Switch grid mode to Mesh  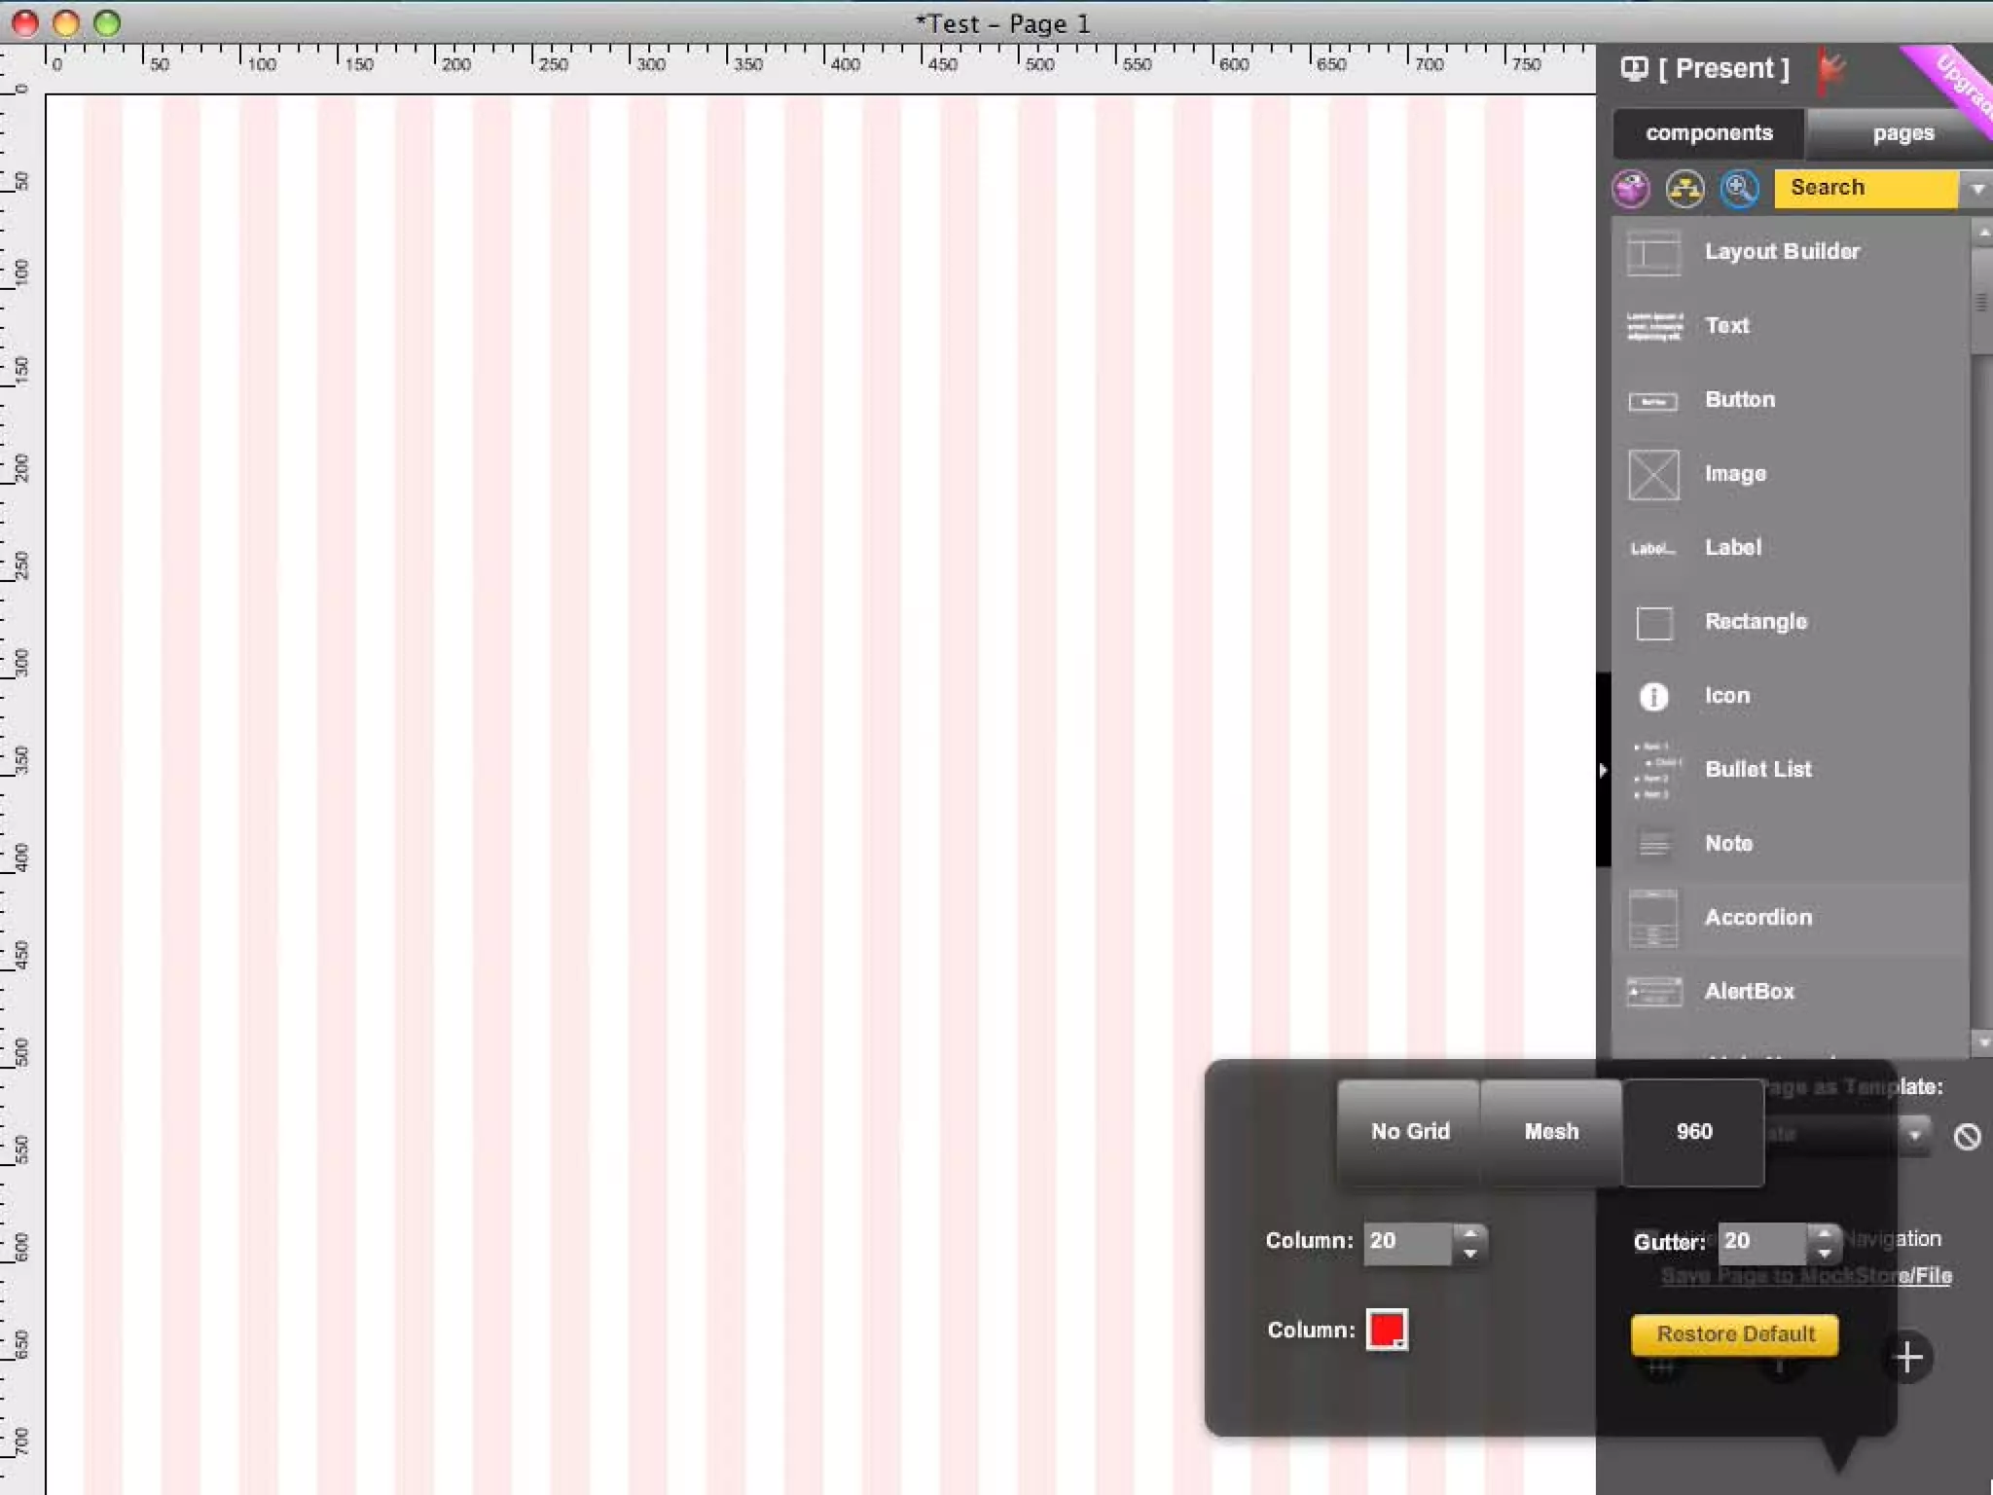[x=1551, y=1132]
